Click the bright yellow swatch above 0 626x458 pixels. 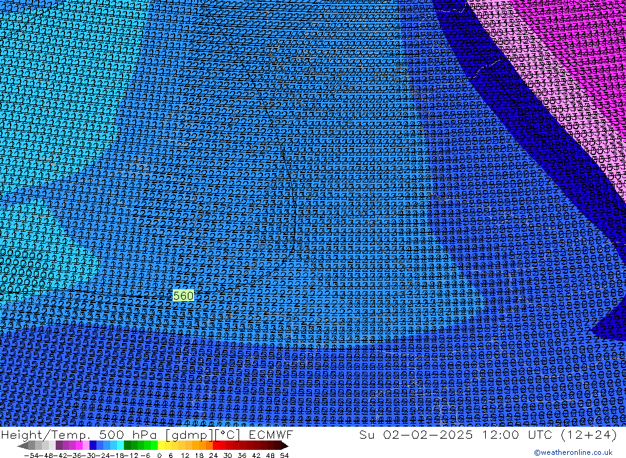pyautogui.click(x=162, y=446)
